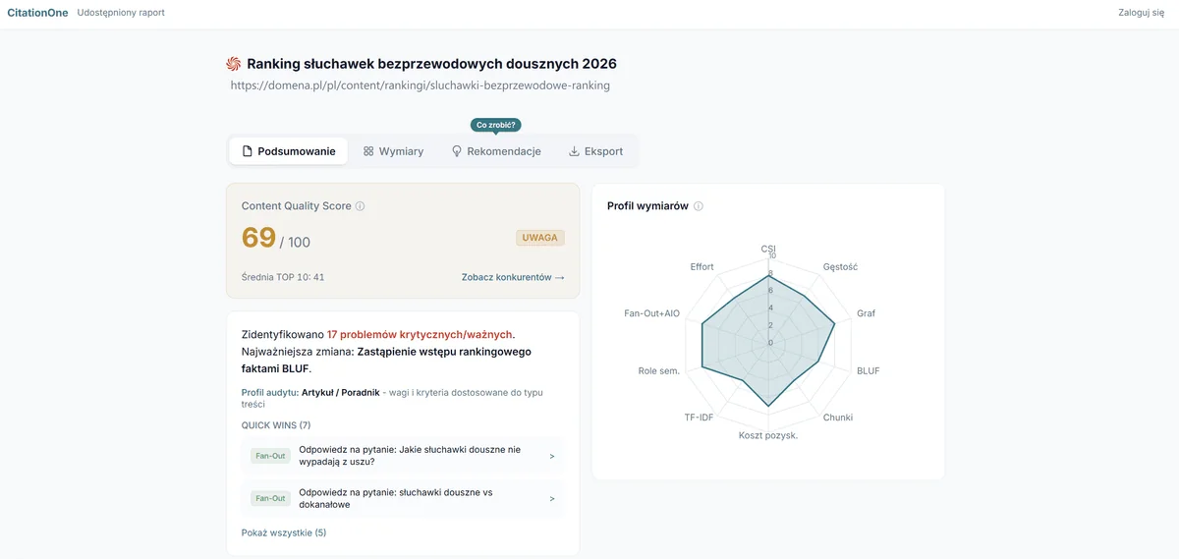1179x559 pixels.
Task: Click the info icon next to Content Quality Score
Action: [361, 206]
